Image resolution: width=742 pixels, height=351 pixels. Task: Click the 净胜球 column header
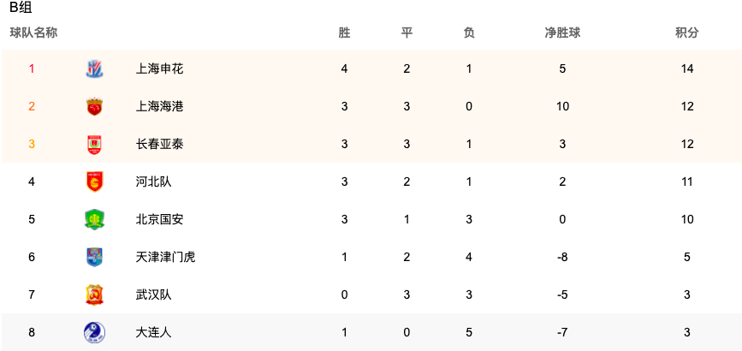[x=562, y=33]
